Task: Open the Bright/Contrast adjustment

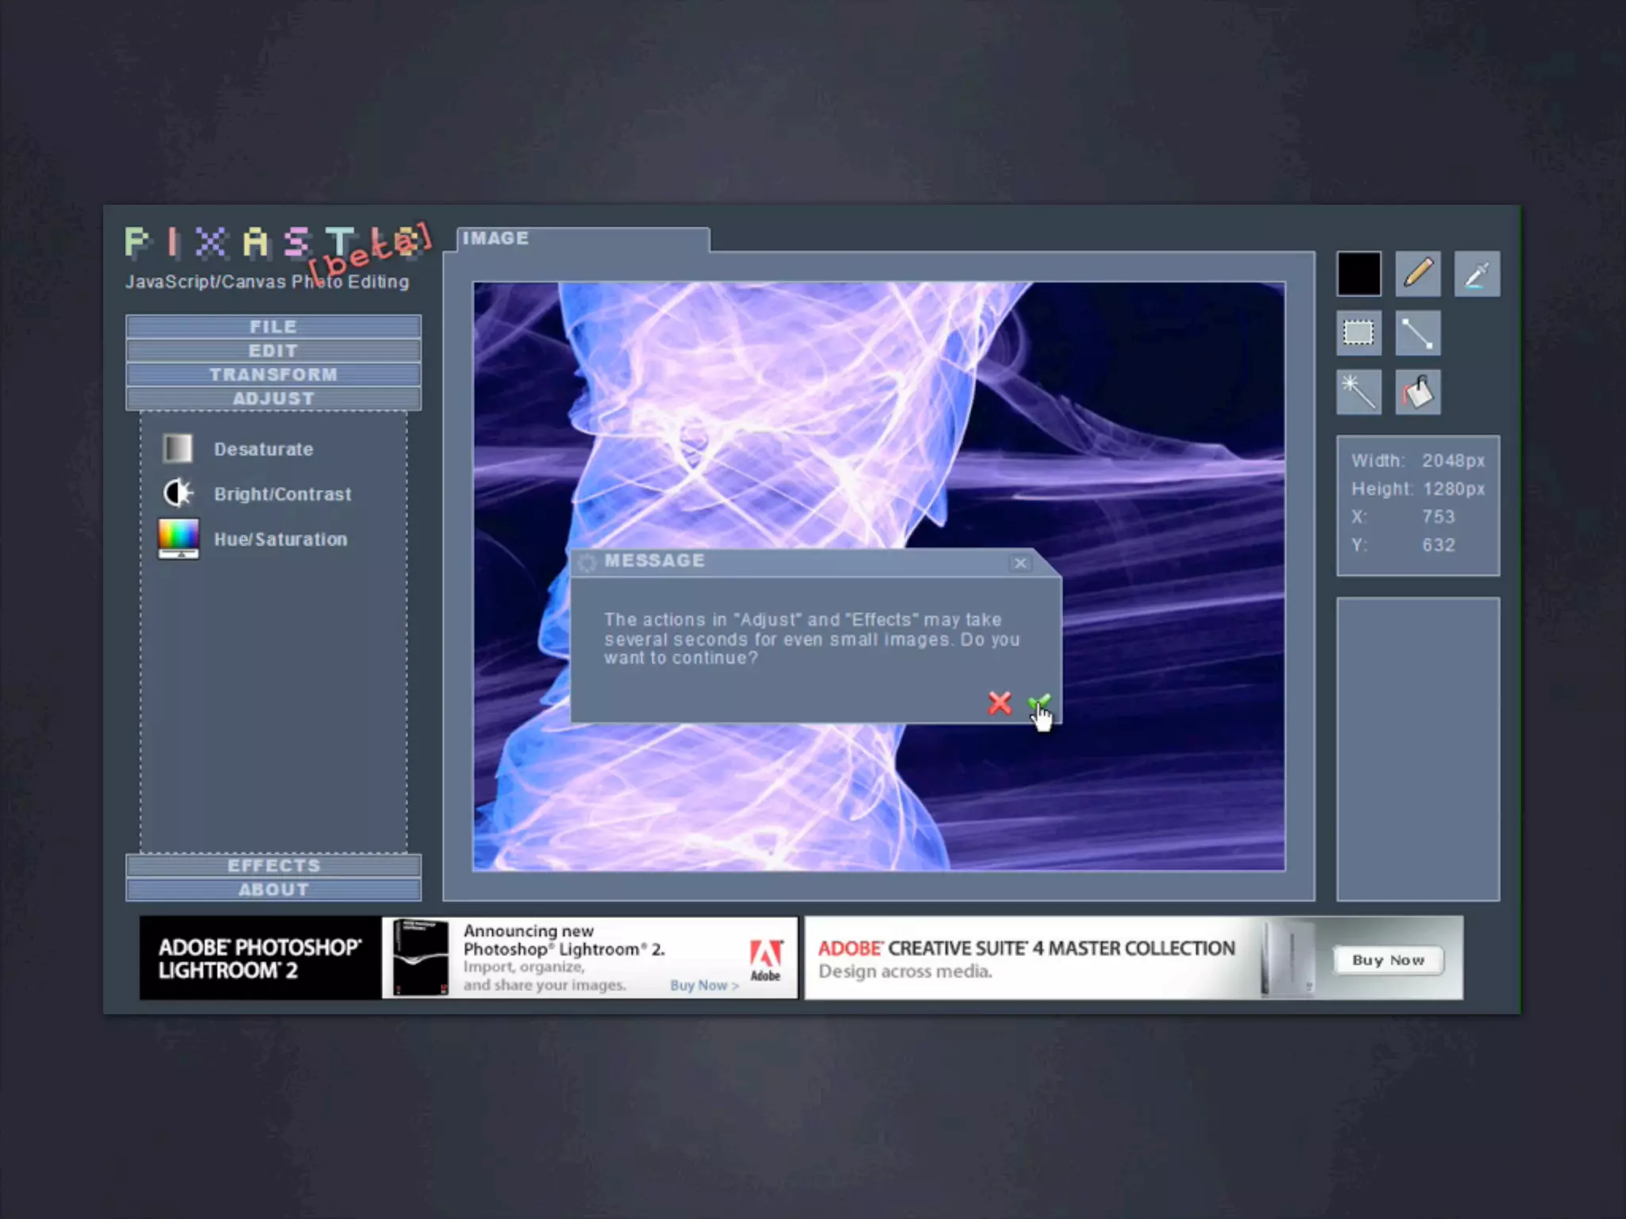Action: coord(283,494)
